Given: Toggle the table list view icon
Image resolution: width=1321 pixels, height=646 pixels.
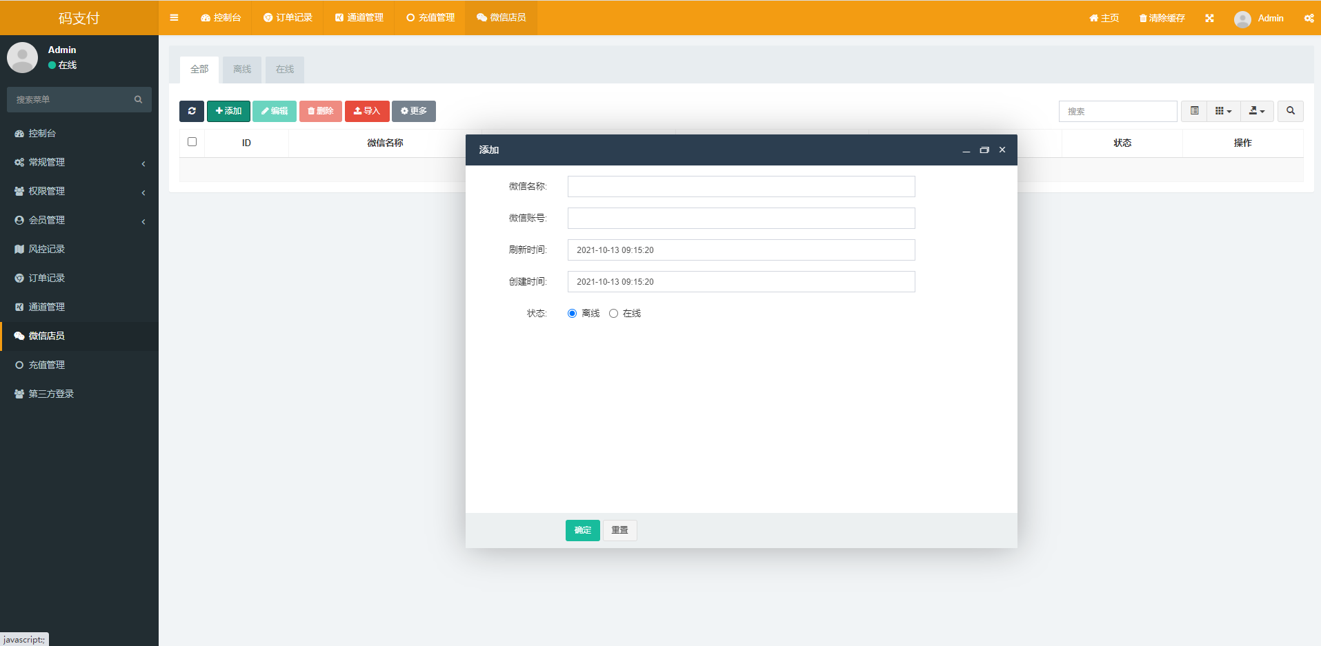Looking at the screenshot, I should 1194,111.
